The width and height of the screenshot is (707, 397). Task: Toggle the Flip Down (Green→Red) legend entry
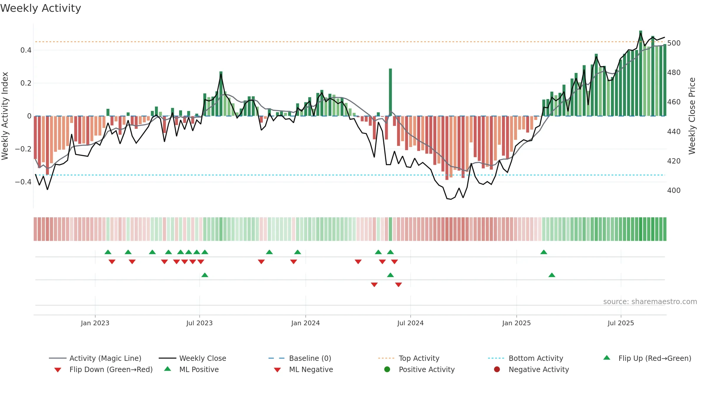103,369
